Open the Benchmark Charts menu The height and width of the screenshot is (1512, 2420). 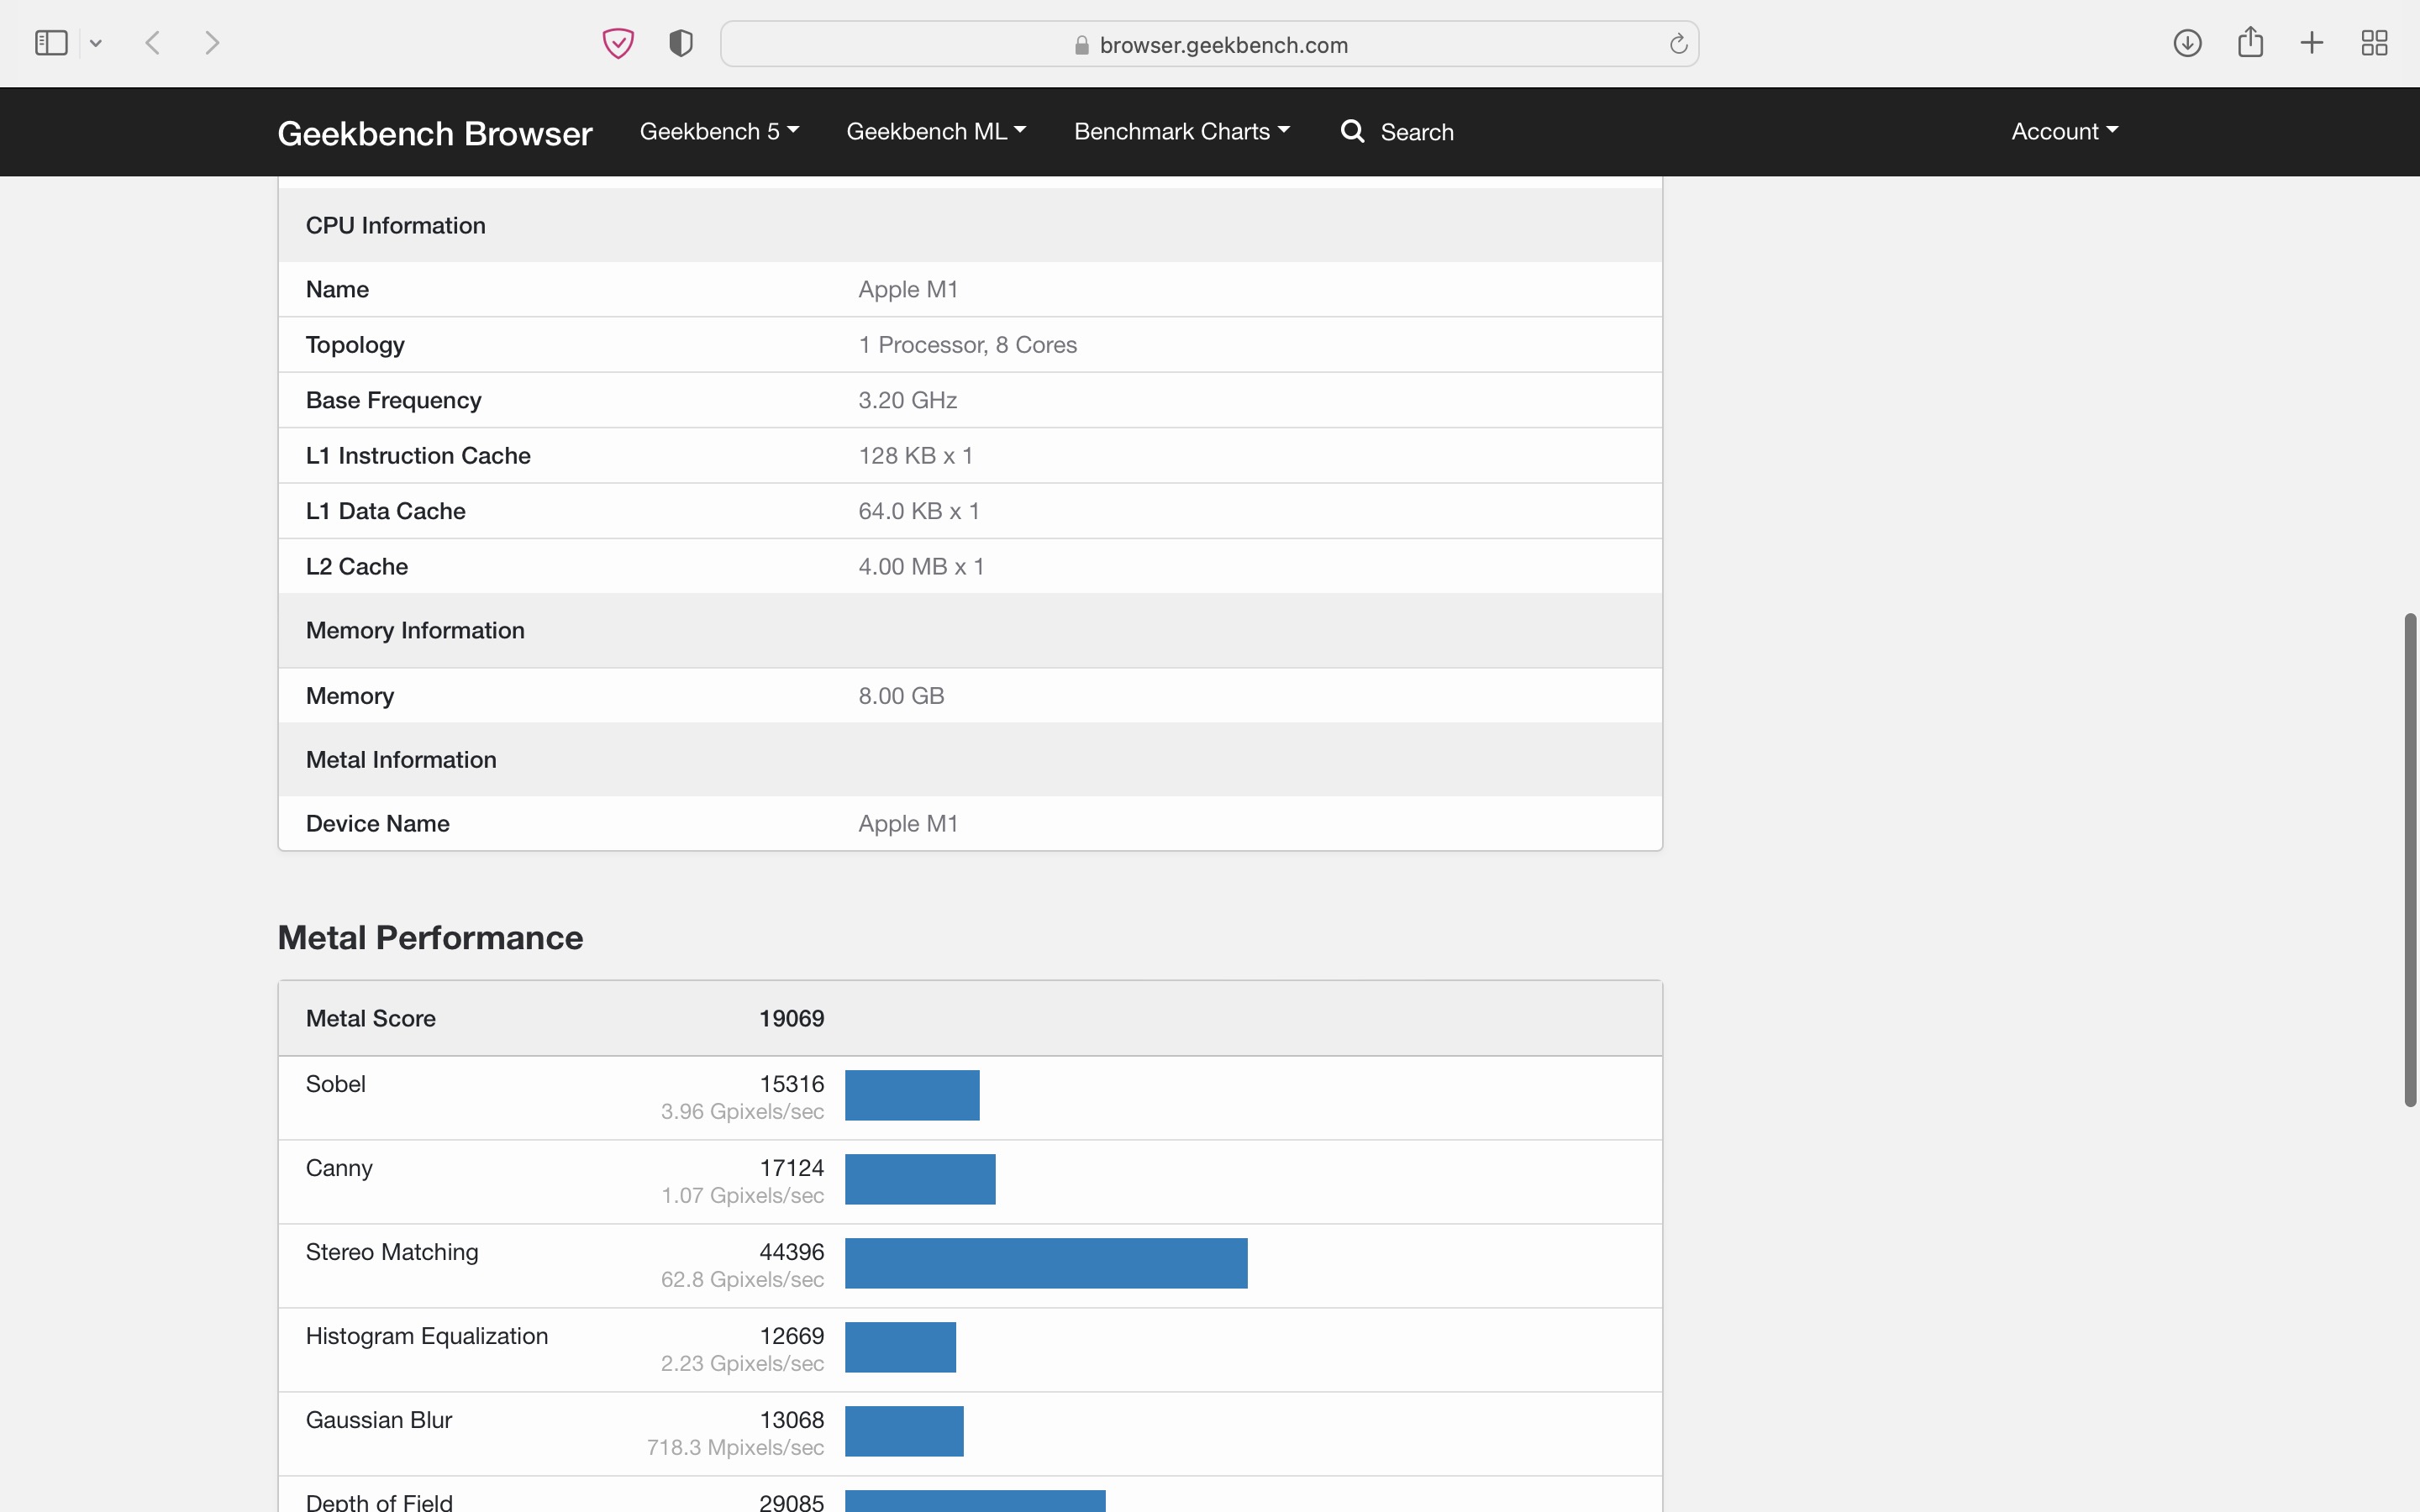click(x=1181, y=132)
